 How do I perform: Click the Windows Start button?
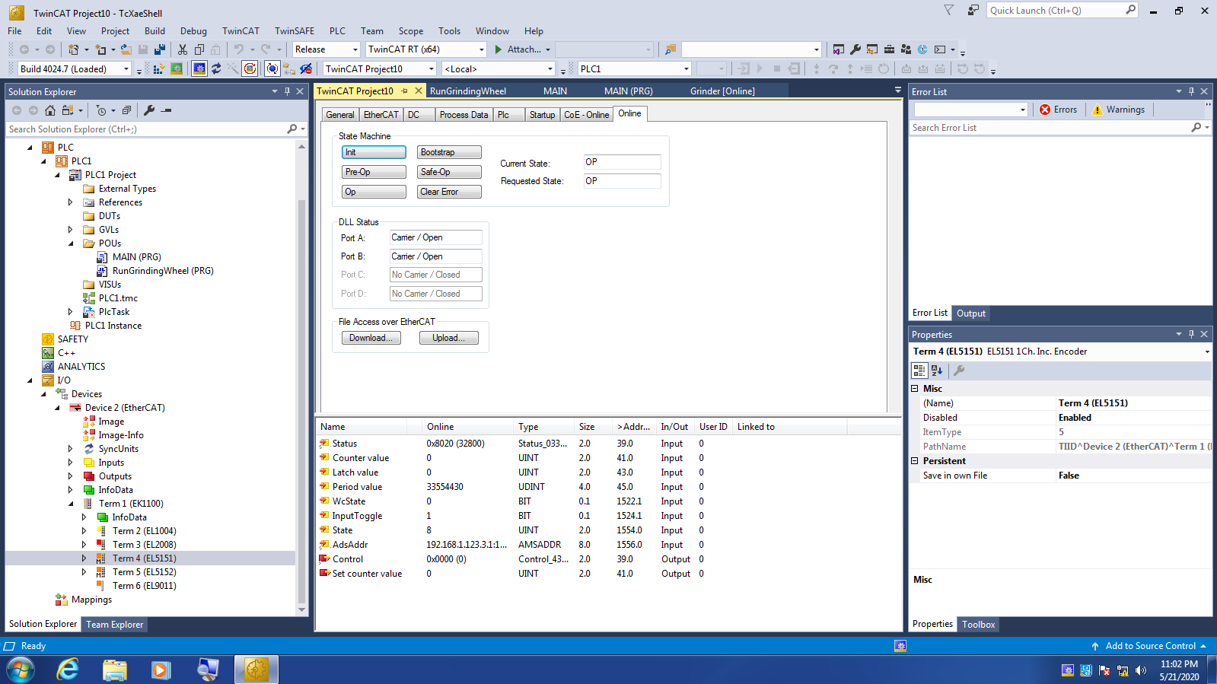coord(21,670)
